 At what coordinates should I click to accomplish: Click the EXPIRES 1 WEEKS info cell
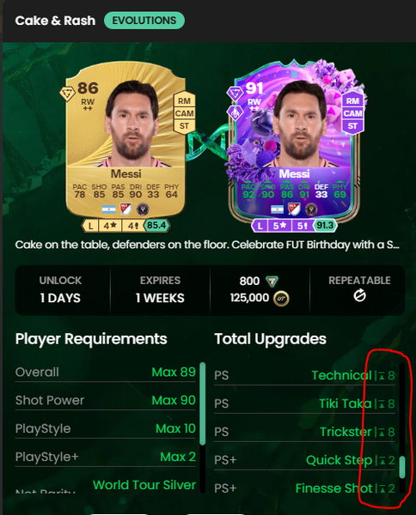click(160, 290)
